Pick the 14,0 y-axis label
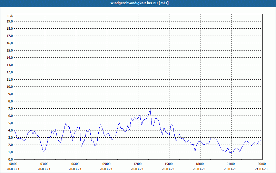The image size is (276, 173). click(10, 57)
